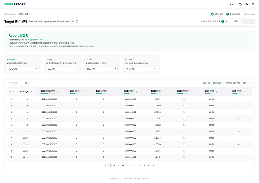Click the search magnifier icon in variable field
The width and height of the screenshot is (259, 183).
[x=26, y=83]
